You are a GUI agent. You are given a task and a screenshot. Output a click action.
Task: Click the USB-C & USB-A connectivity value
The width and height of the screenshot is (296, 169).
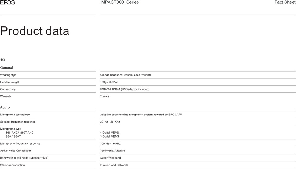[x=125, y=89]
